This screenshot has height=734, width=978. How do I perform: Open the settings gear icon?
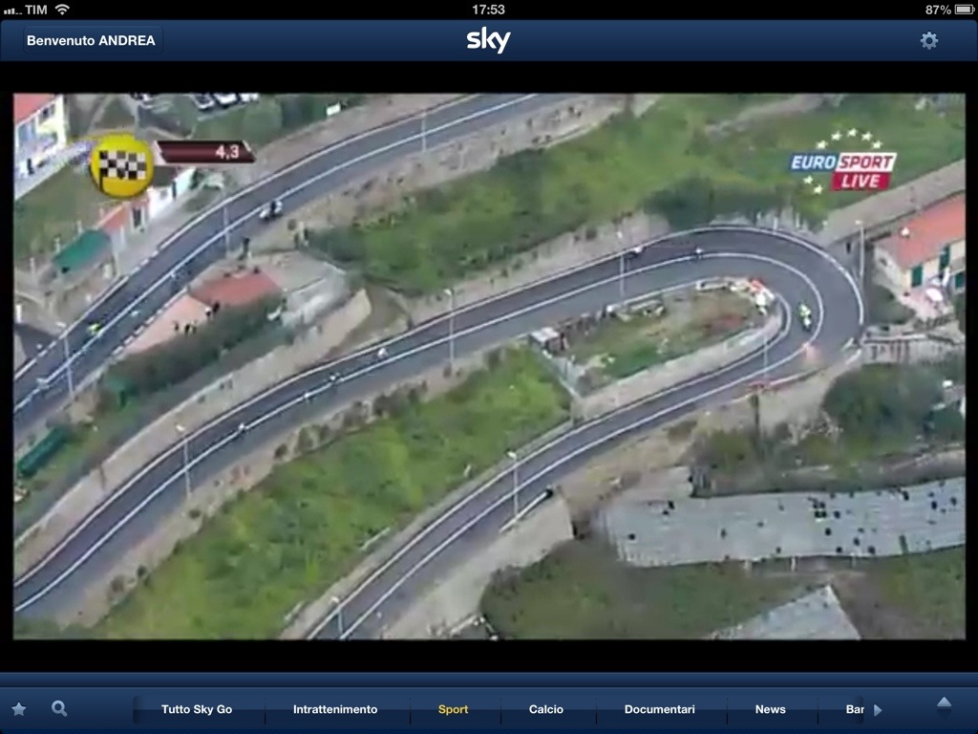coord(928,40)
